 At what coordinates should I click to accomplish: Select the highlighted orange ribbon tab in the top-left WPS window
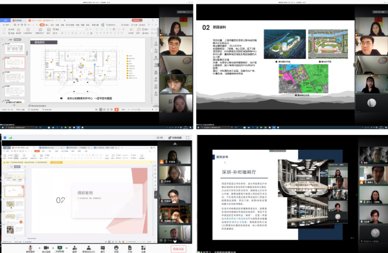pyautogui.click(x=42, y=25)
